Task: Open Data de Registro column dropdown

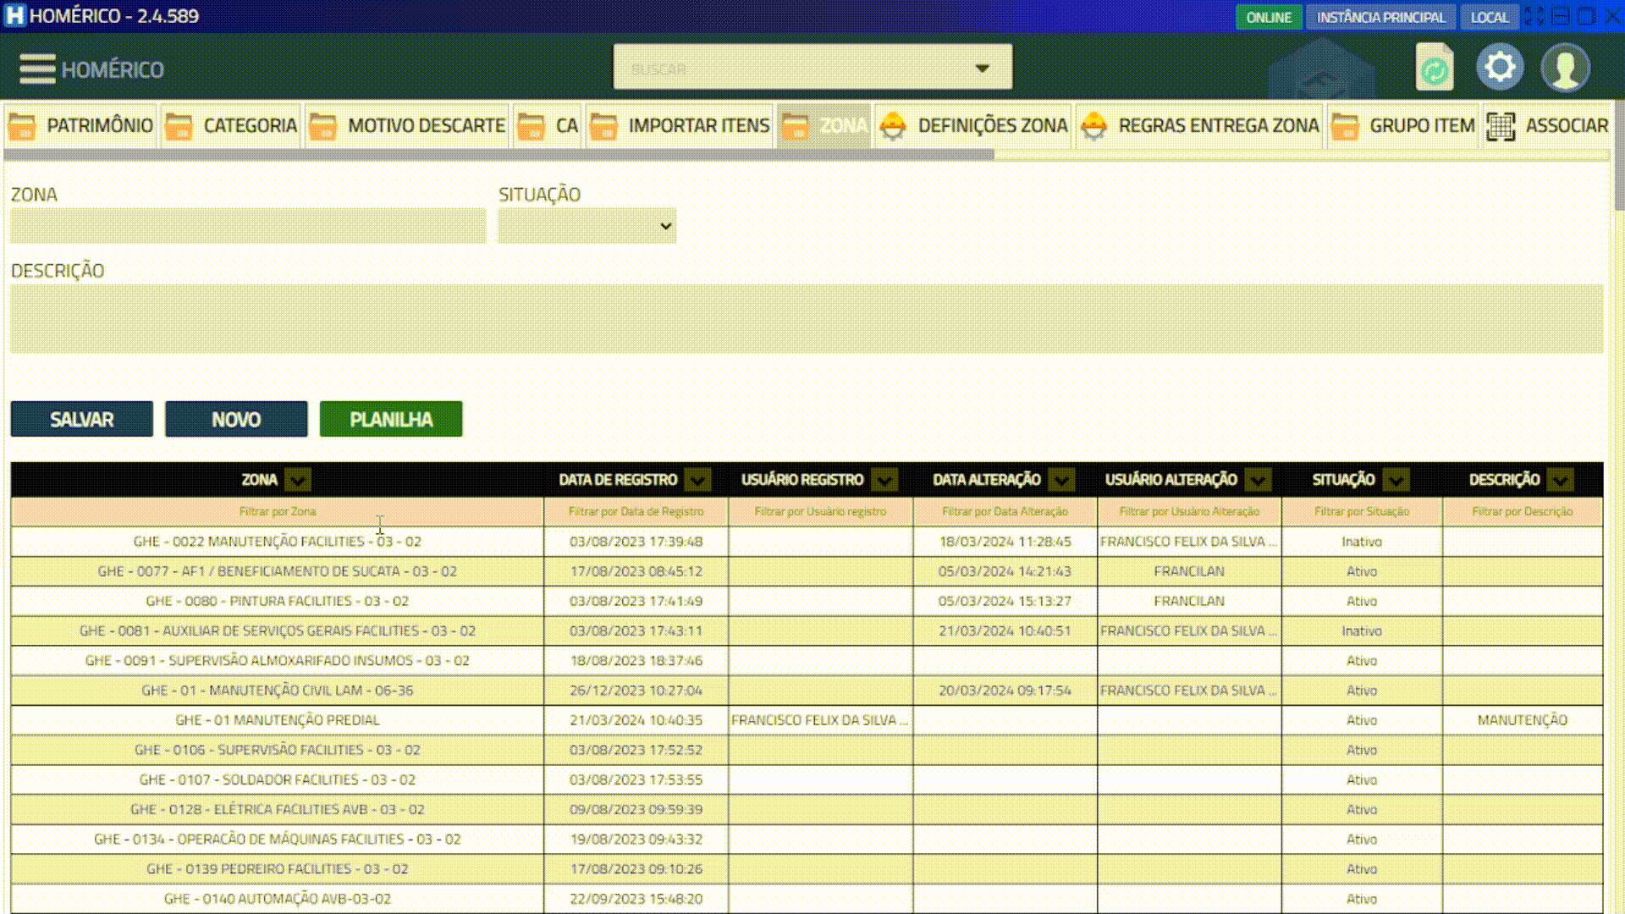Action: point(697,480)
